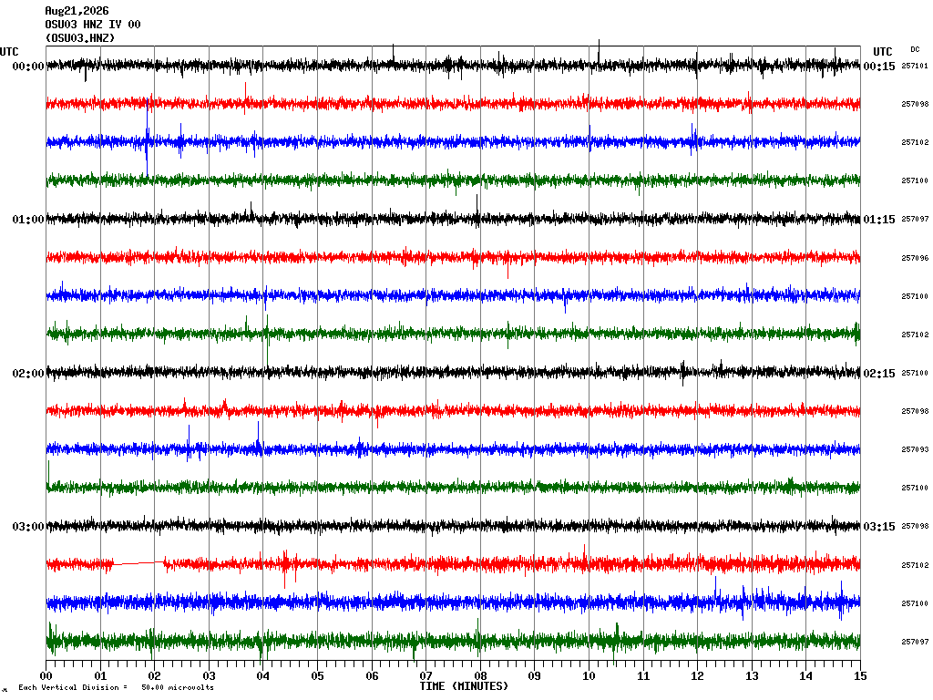Click the 03:00 row start time
933x700 pixels.
[x=28, y=527]
